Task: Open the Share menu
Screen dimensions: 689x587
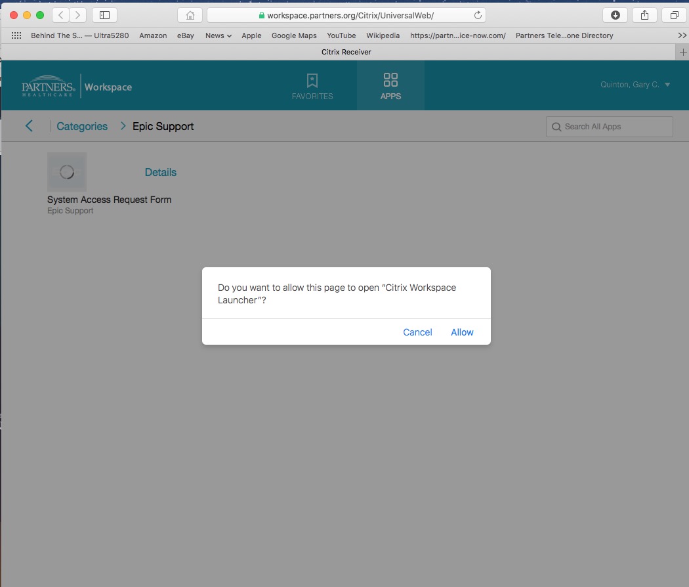Action: pos(644,15)
